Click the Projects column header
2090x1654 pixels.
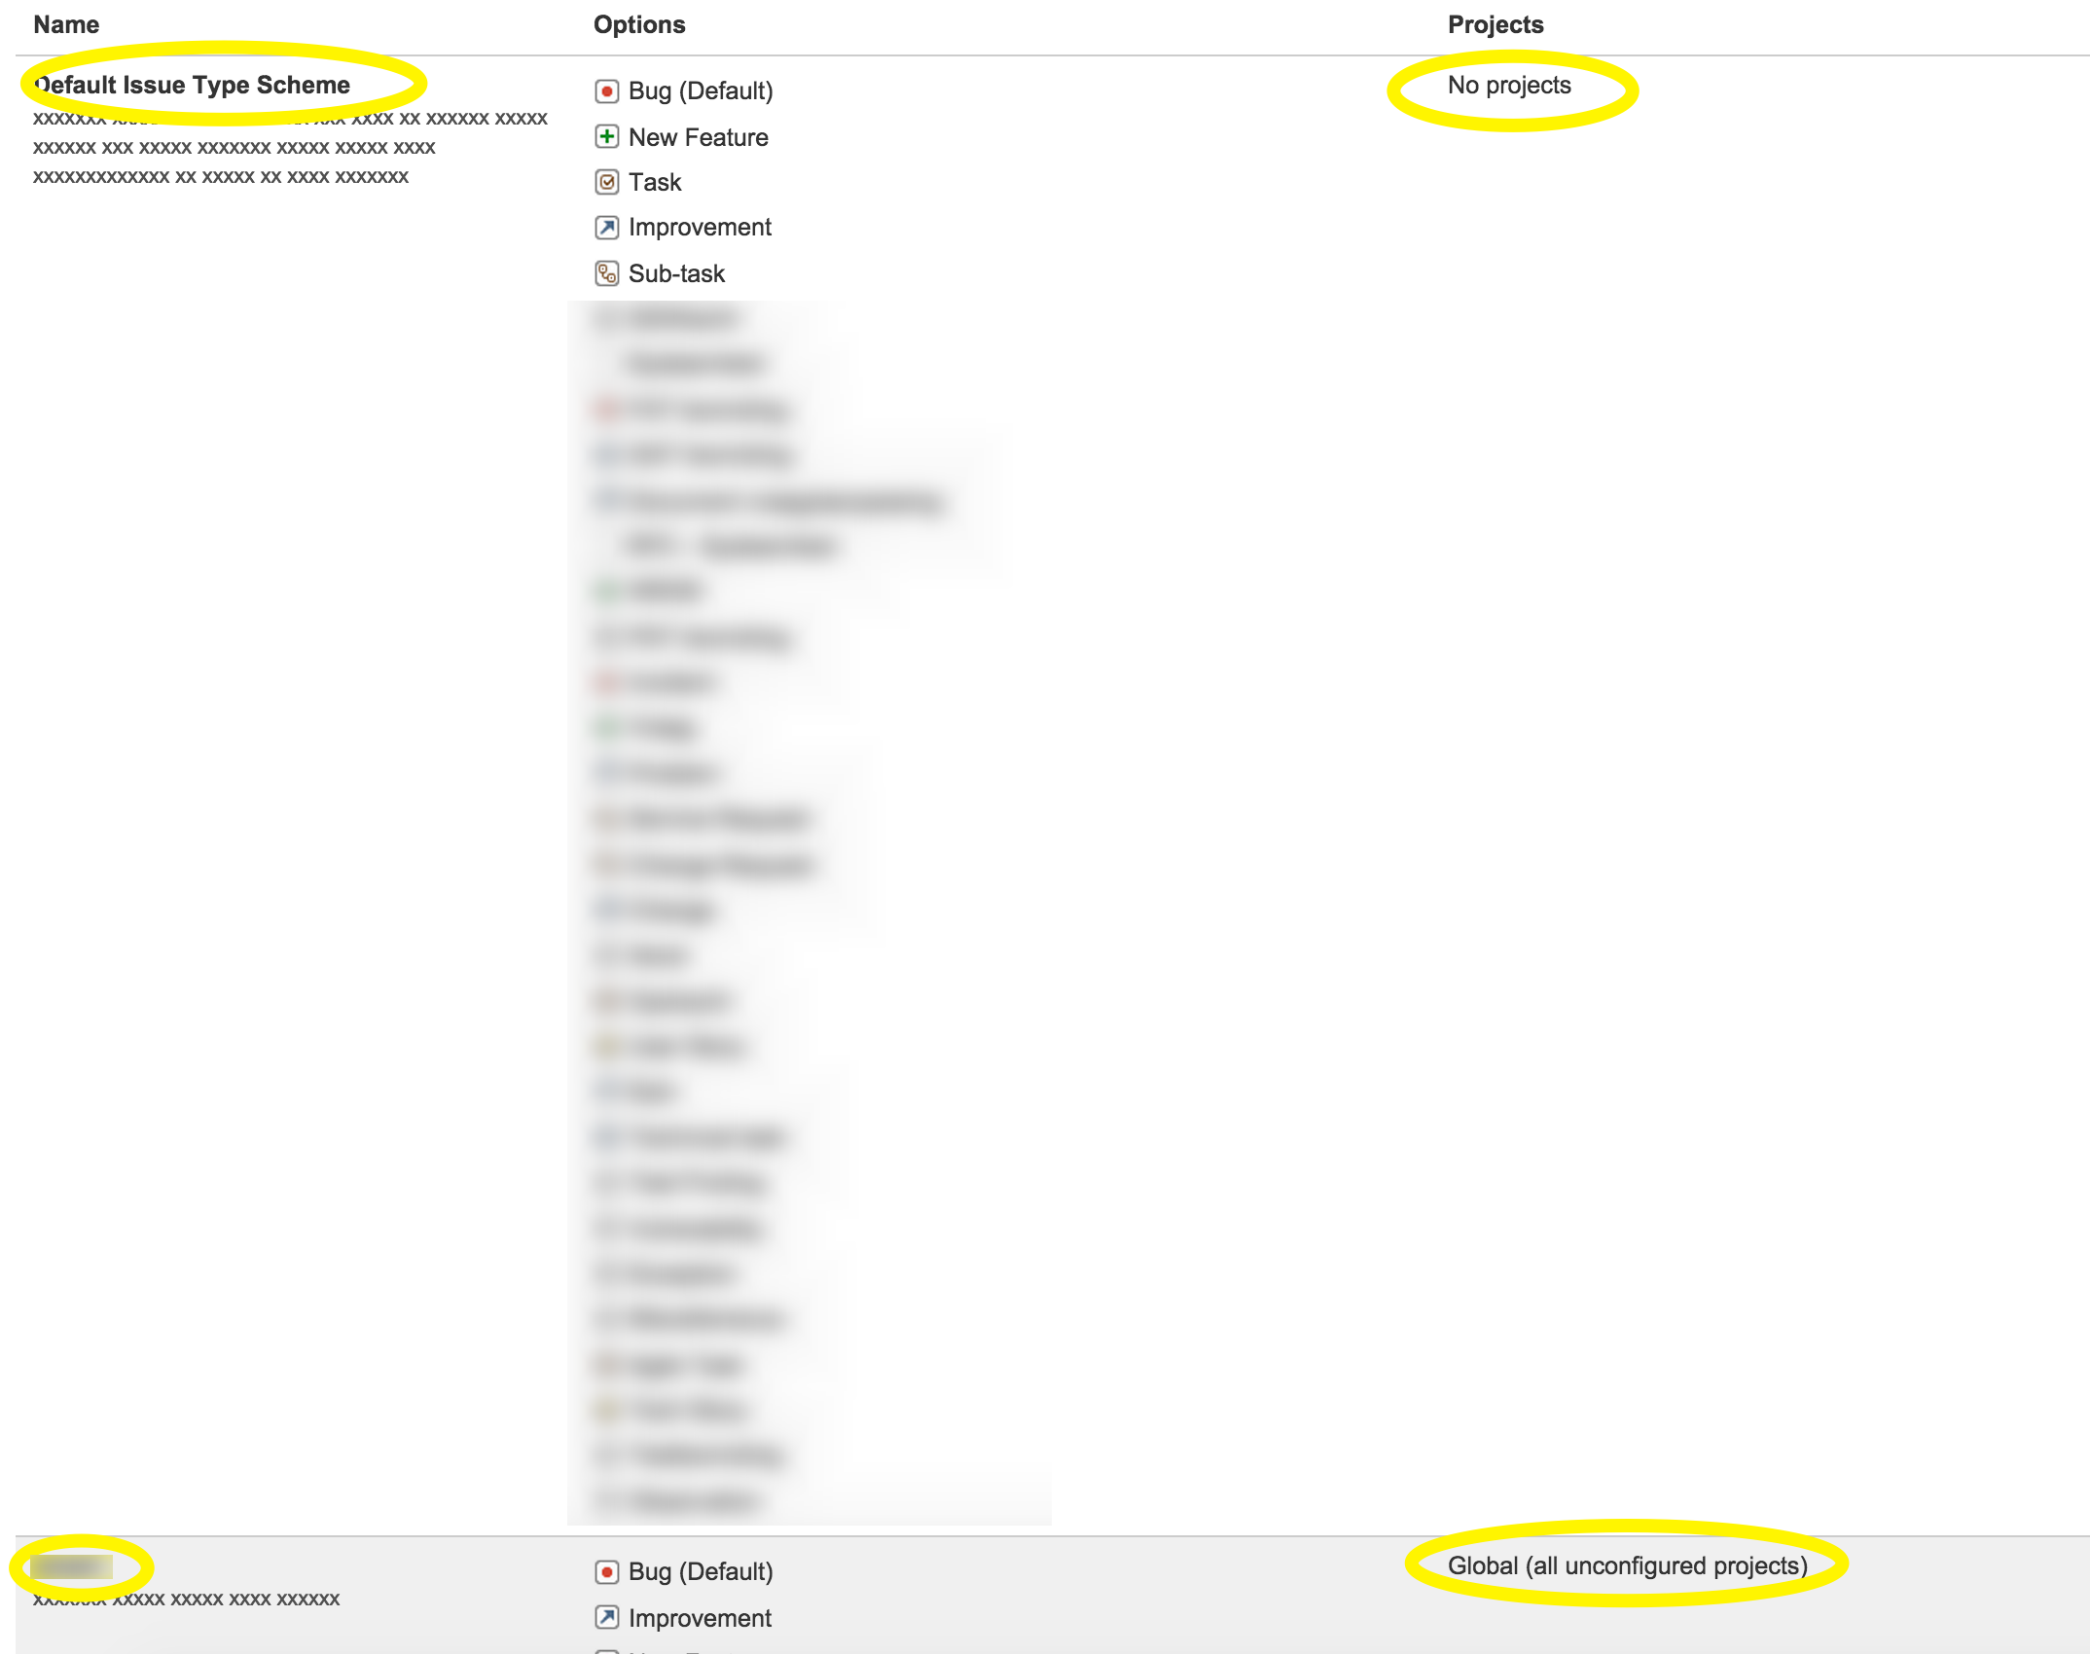[x=1495, y=24]
